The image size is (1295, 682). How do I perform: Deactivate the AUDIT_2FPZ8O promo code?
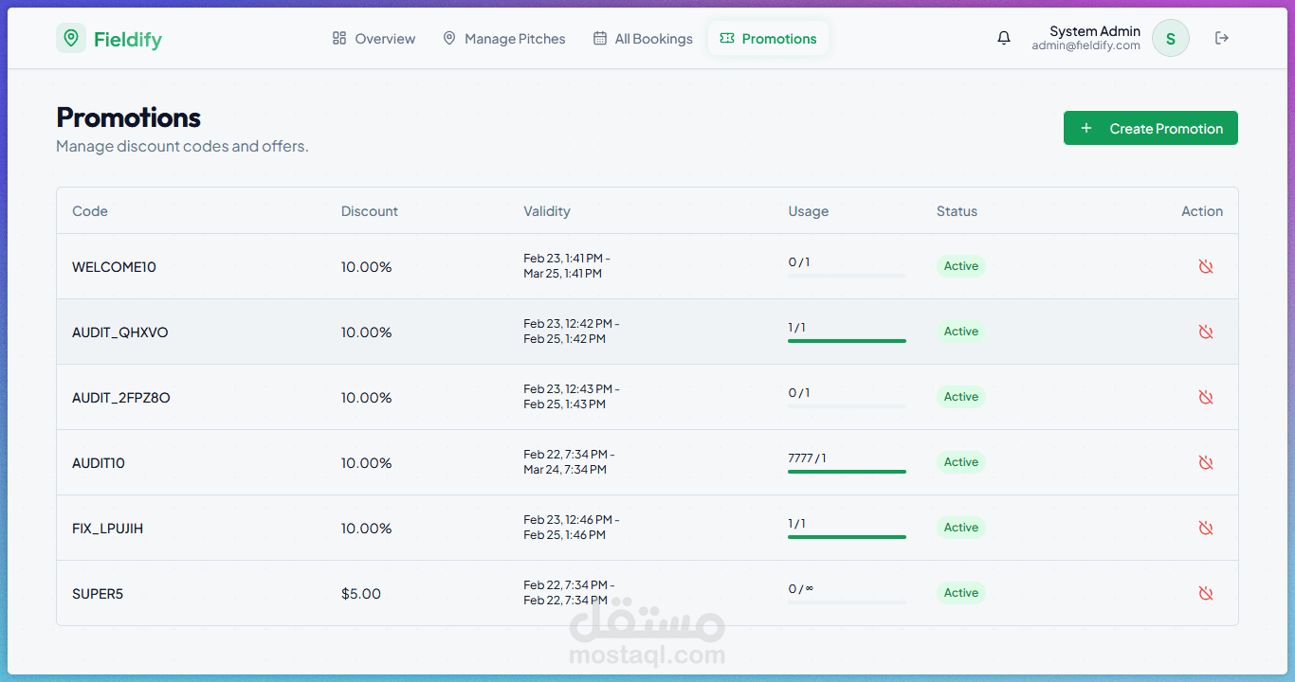1205,398
